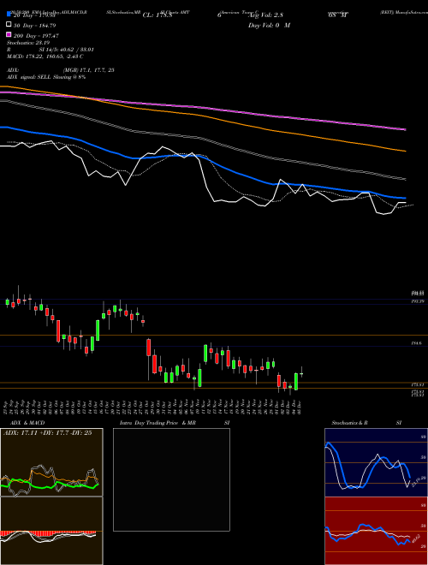This screenshot has width=428, height=565.
Task: Click the 'Intra Day Trading Price & MRSI' title
Action: (175, 423)
